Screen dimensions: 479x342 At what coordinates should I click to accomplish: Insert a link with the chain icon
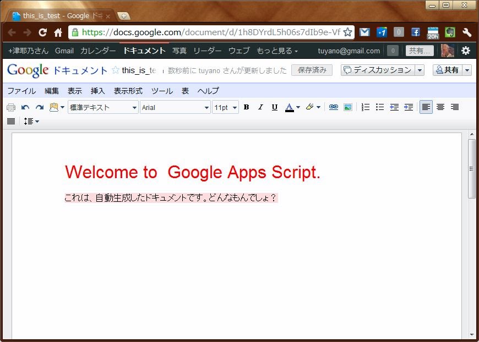pos(333,107)
